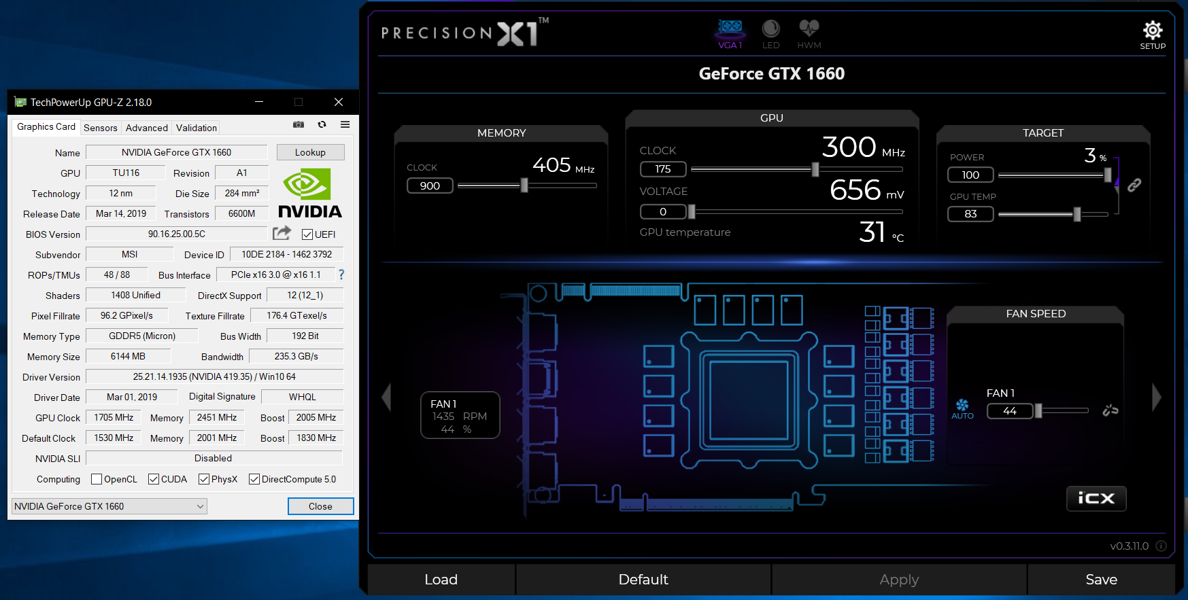Reset settings with the Default button
The image size is (1188, 600).
[643, 580]
